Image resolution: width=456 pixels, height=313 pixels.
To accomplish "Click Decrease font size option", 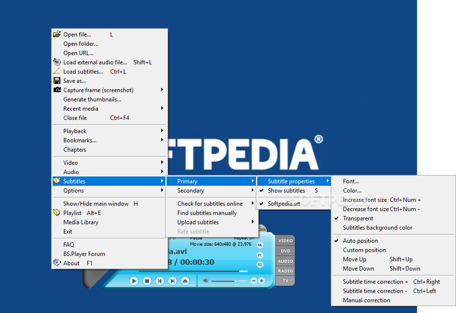I will 394,209.
